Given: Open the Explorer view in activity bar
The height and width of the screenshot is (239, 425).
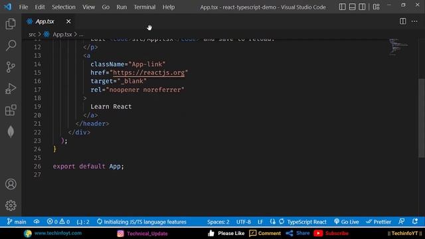Looking at the screenshot, I should pyautogui.click(x=11, y=24).
